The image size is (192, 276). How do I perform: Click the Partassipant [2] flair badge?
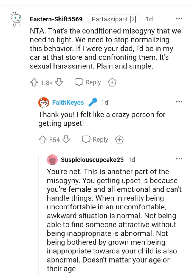coord(114,19)
